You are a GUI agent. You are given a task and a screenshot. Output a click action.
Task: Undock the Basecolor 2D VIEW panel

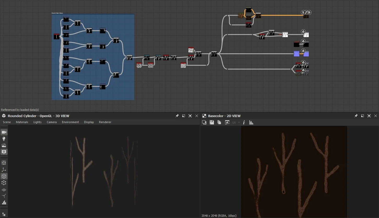click(x=363, y=116)
